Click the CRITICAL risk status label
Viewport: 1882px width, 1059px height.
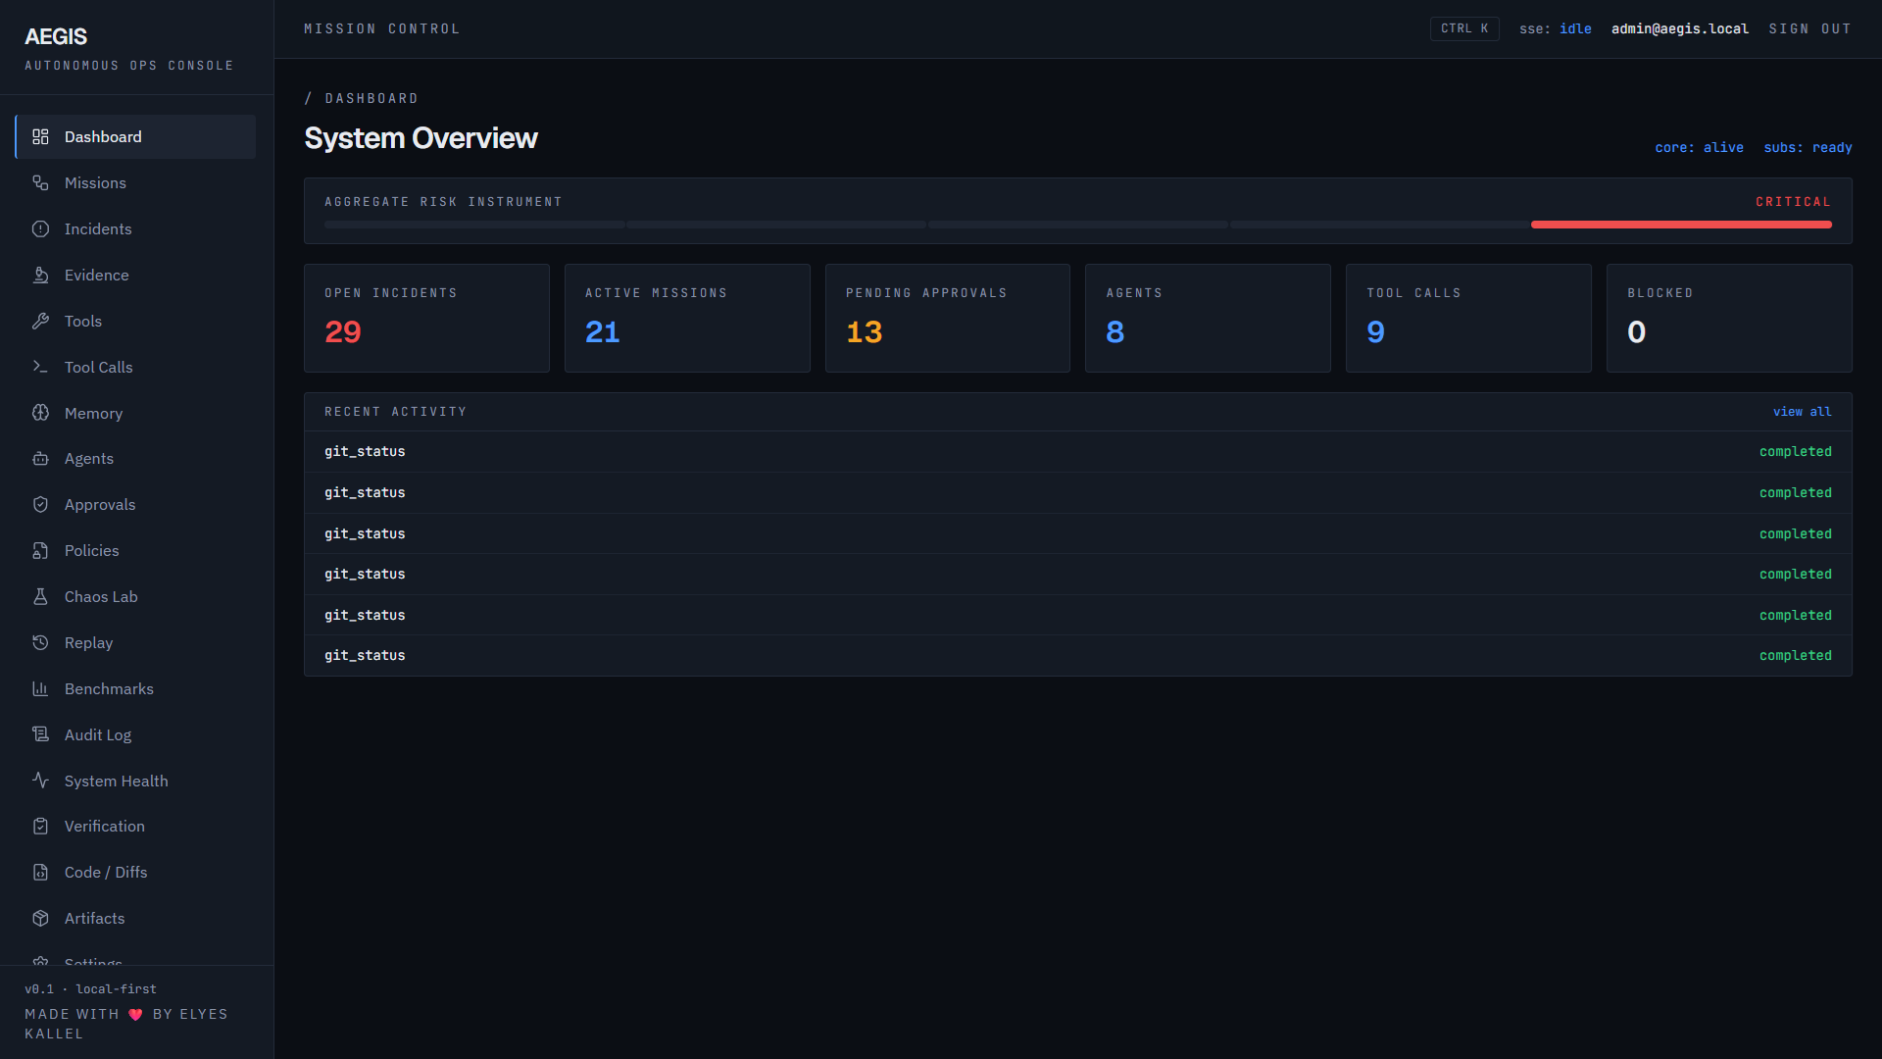(x=1793, y=202)
